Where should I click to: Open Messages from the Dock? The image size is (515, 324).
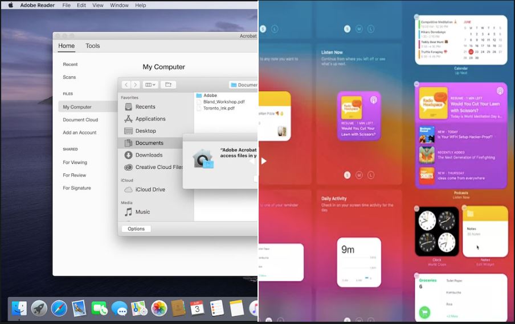coord(119,308)
